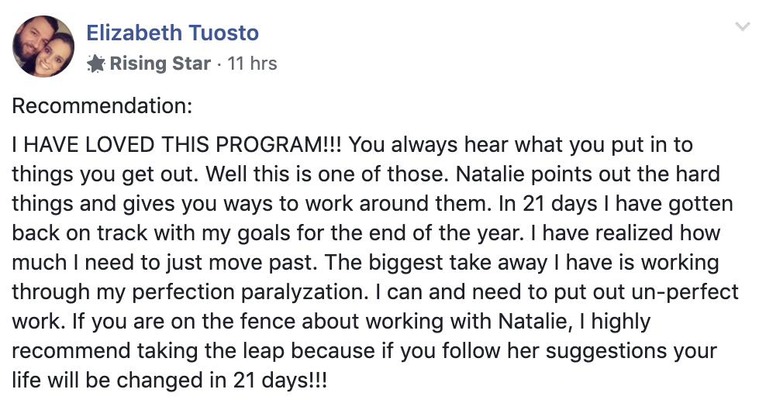This screenshot has height=403, width=766.
Task: Open the post via 11 hrs timestamp
Action: pyautogui.click(x=252, y=64)
